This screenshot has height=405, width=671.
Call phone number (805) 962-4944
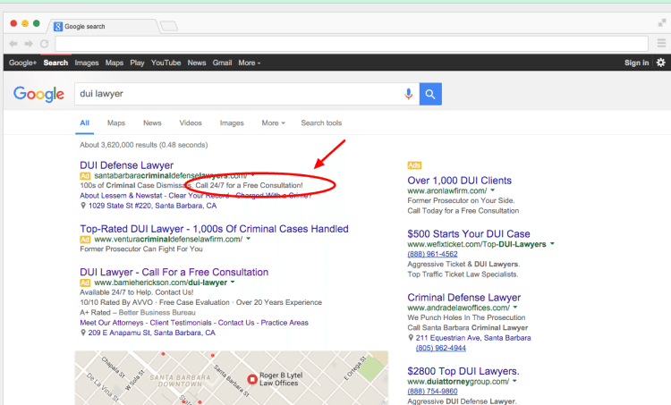tap(441, 348)
